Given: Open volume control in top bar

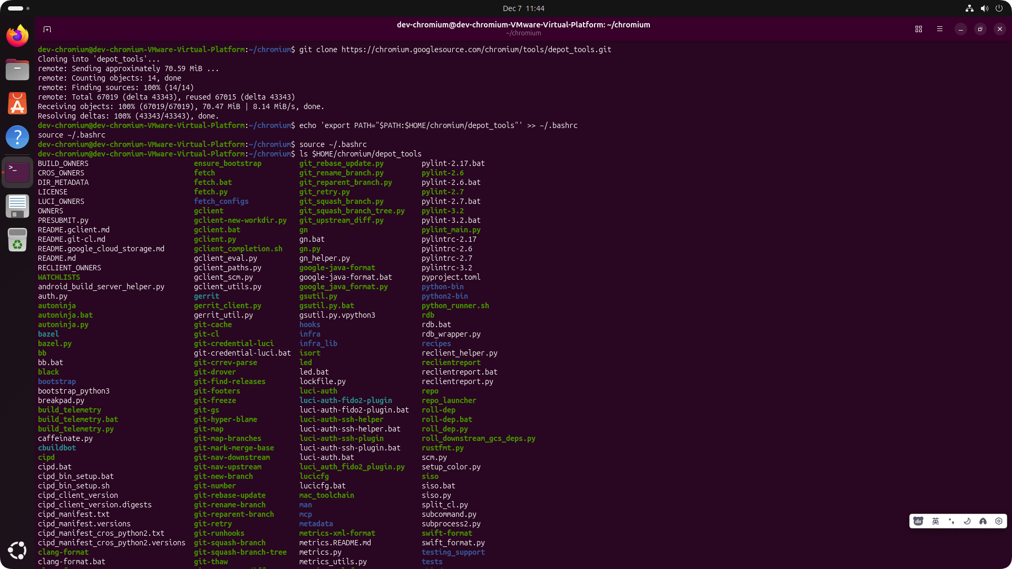Looking at the screenshot, I should (x=984, y=8).
